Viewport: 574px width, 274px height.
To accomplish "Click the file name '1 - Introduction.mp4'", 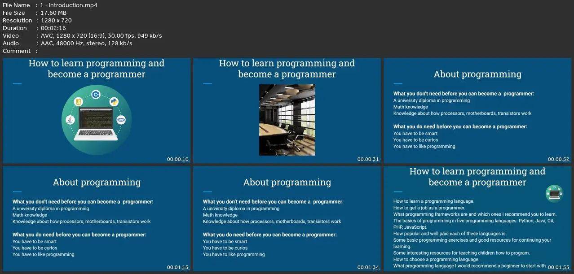I will [x=69, y=5].
